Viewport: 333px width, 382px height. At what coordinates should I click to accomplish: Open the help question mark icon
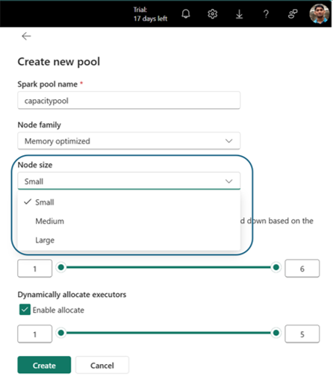pos(266,14)
